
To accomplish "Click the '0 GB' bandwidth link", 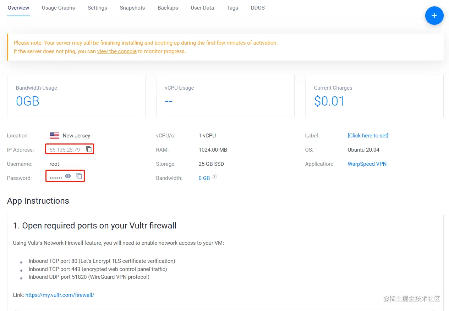I will pyautogui.click(x=204, y=178).
